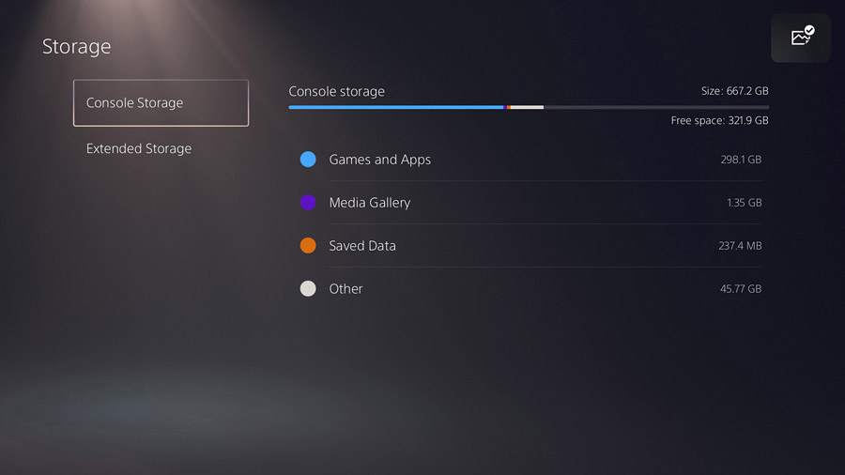Image resolution: width=845 pixels, height=475 pixels.
Task: Open the Other storage entry
Action: [x=530, y=289]
